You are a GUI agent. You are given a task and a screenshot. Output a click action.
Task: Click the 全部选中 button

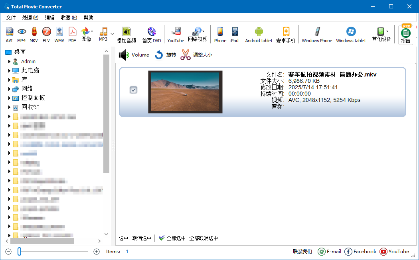(x=177, y=238)
